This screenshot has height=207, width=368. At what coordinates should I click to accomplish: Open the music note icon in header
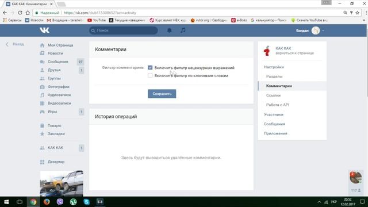tap(183, 30)
